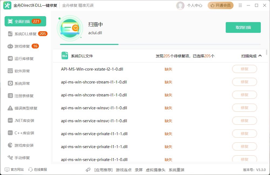Click the game repair gamepad icon
This screenshot has height=175, width=270.
point(10,46)
